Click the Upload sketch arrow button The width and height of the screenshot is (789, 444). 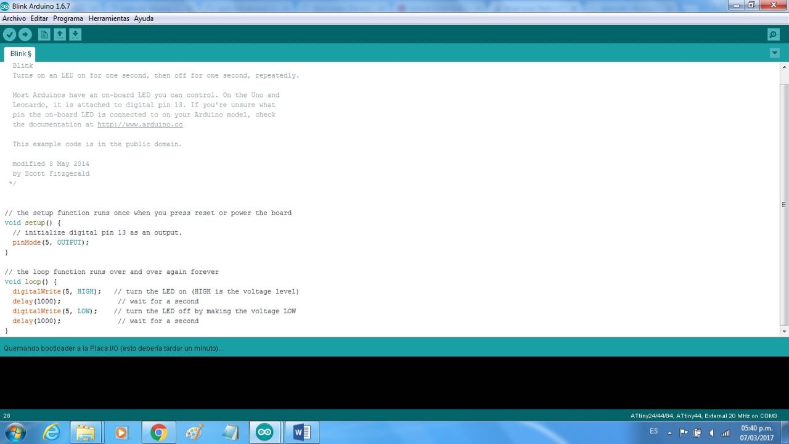pos(25,35)
